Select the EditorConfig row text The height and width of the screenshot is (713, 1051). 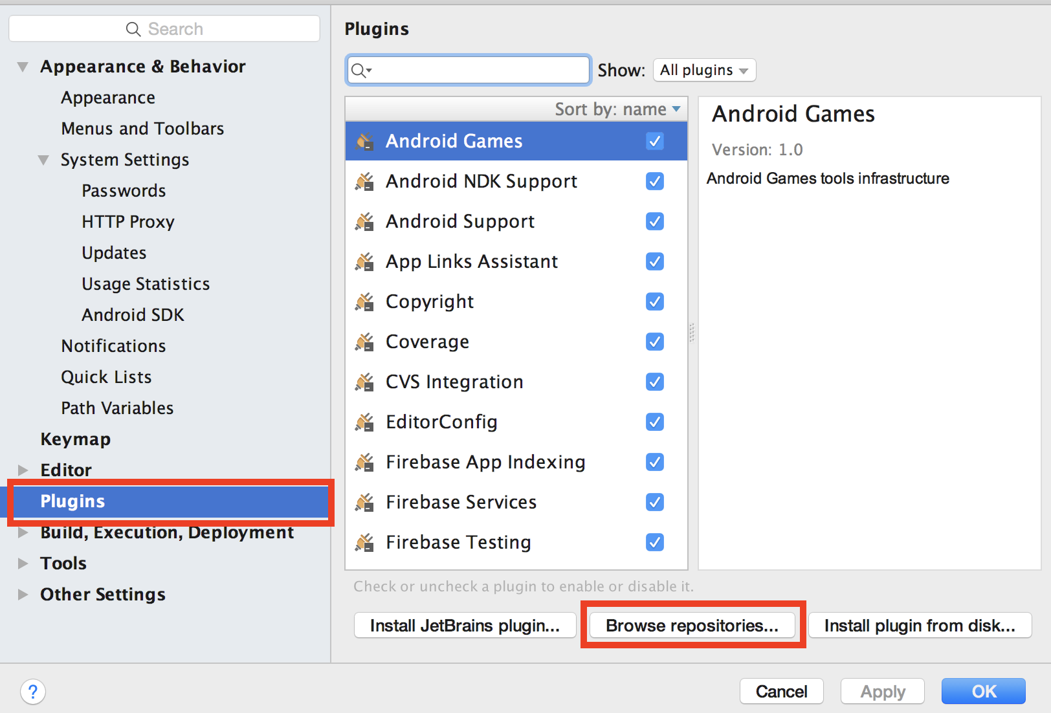point(441,422)
